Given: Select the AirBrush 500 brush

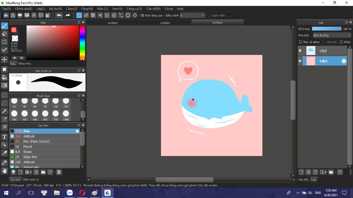Looking at the screenshot, I should (x=29, y=136).
